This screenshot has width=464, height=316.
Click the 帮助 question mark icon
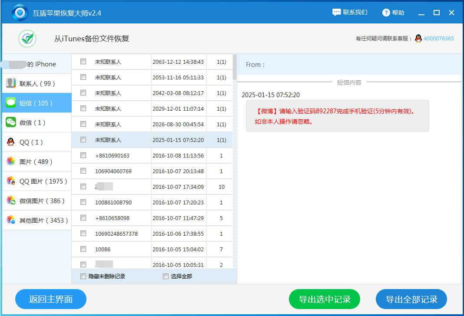(386, 13)
